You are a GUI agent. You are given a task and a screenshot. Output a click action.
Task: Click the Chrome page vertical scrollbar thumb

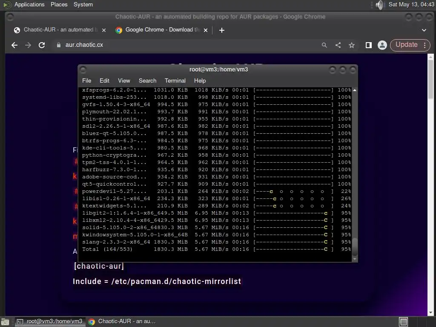pos(430,78)
